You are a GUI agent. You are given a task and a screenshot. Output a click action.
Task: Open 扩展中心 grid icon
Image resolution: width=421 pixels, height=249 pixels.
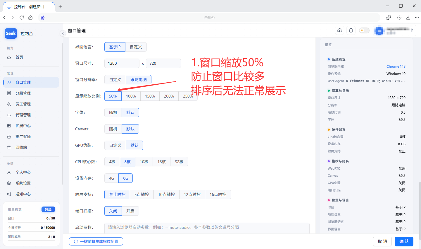click(x=9, y=126)
